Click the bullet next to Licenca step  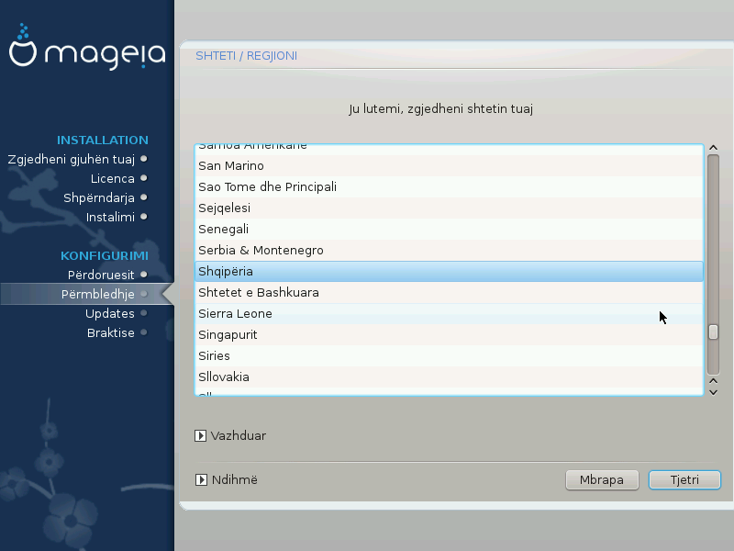click(144, 178)
